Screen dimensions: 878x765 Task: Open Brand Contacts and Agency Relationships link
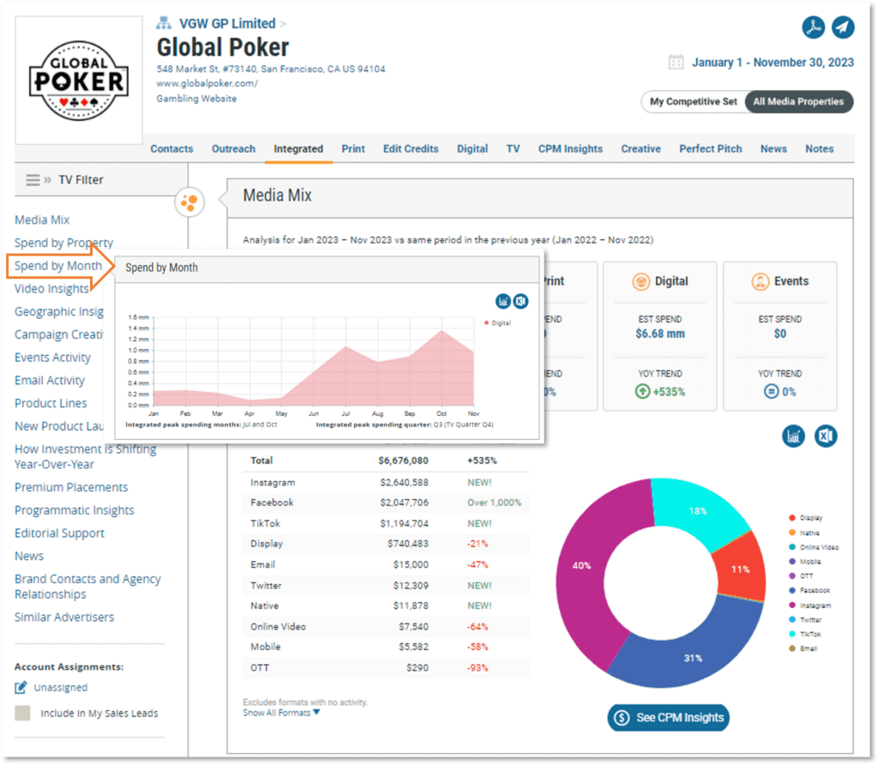[87, 587]
